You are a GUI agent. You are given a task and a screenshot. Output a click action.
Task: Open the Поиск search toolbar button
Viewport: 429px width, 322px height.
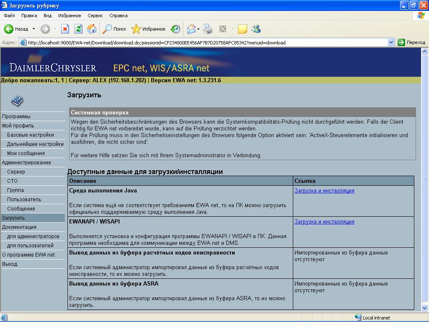[x=114, y=29]
